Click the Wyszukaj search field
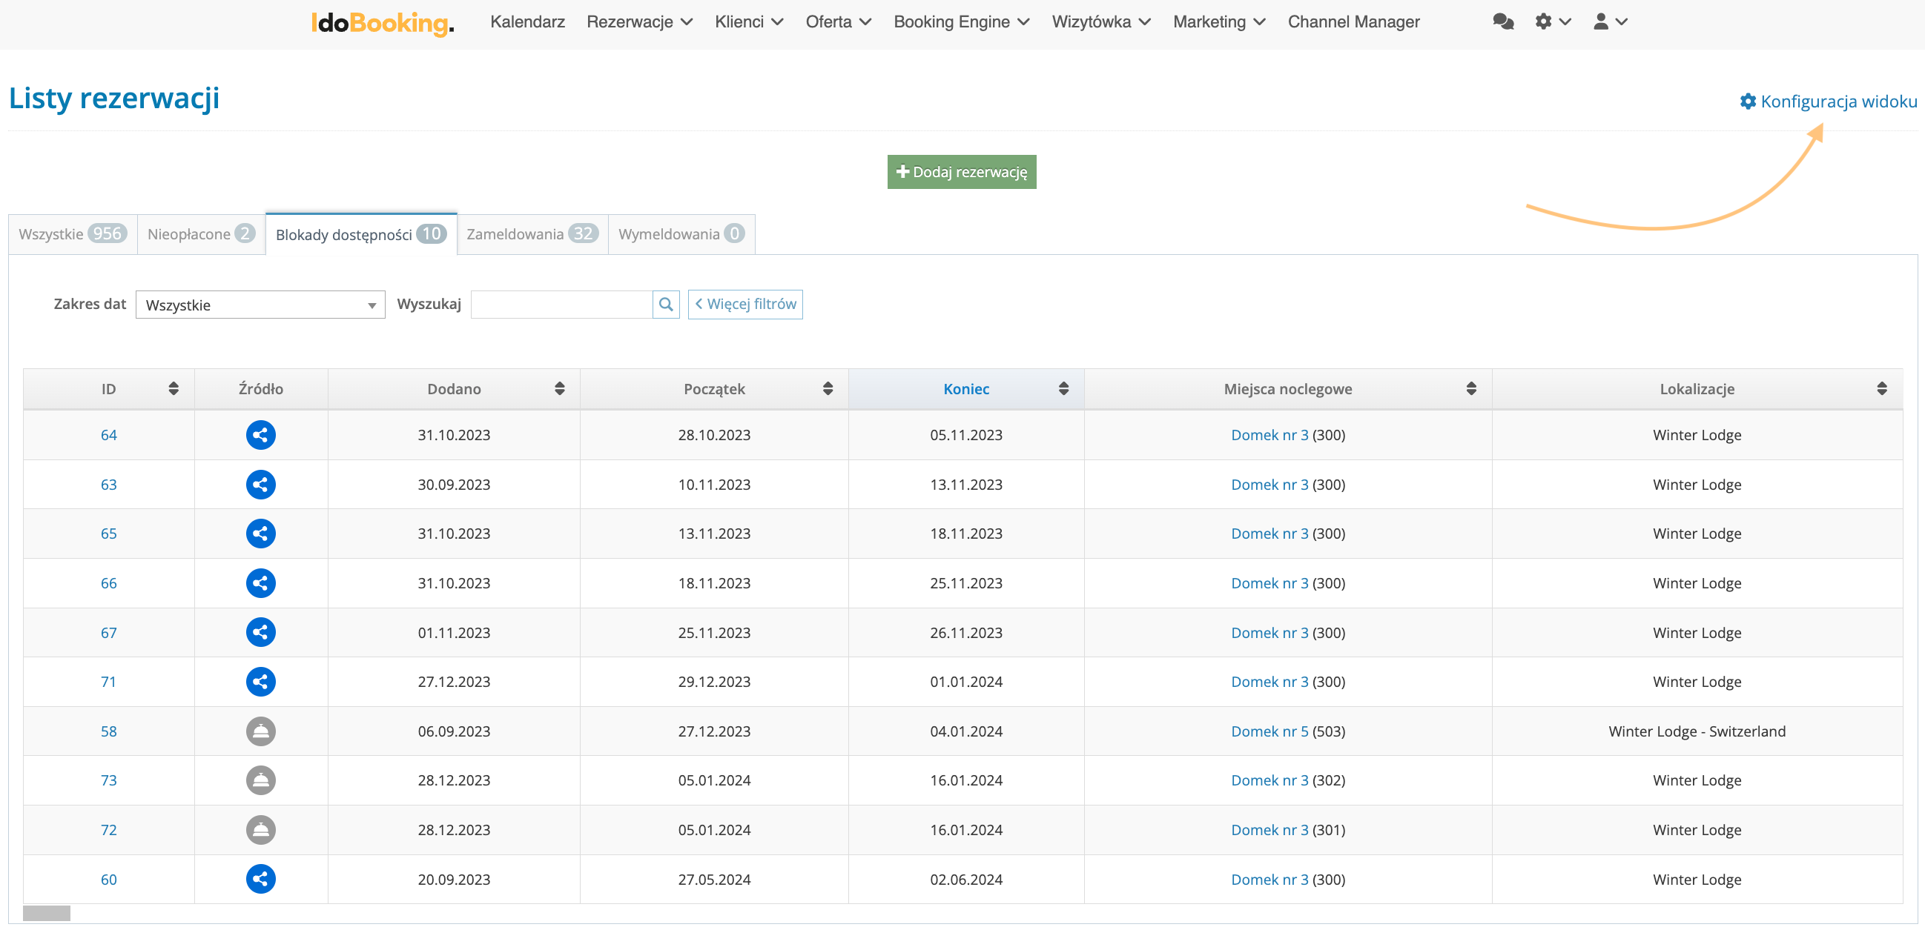 pyautogui.click(x=561, y=304)
